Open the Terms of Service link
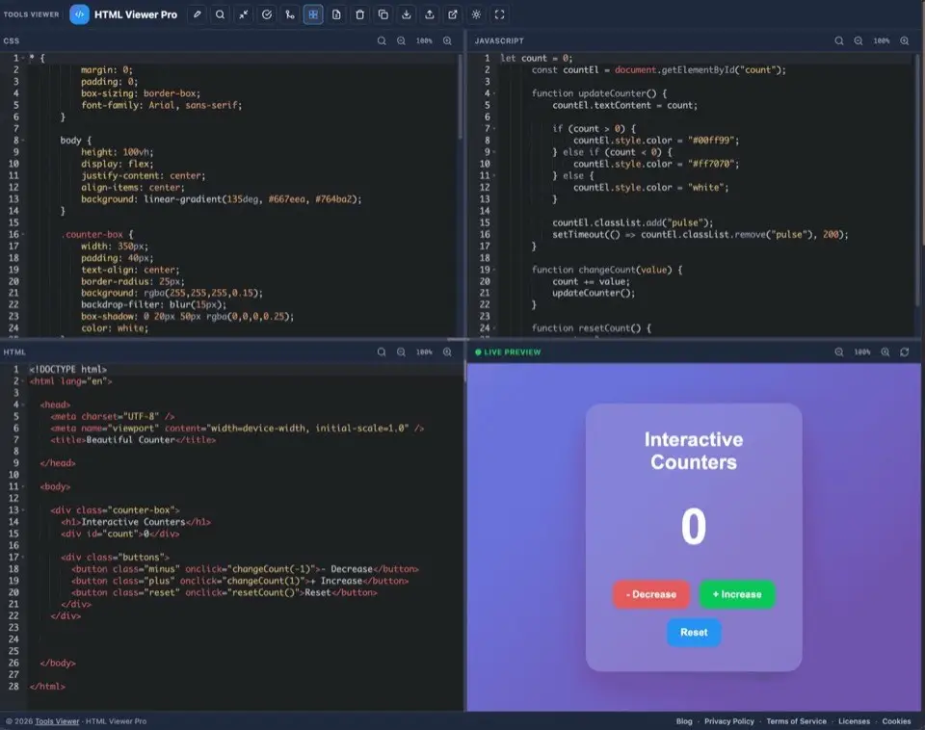The image size is (925, 730). (797, 721)
